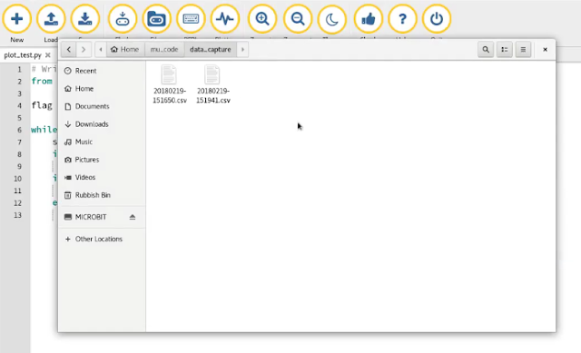Close the plot_test.py tab
Screen dimensions: 581x353
point(48,55)
